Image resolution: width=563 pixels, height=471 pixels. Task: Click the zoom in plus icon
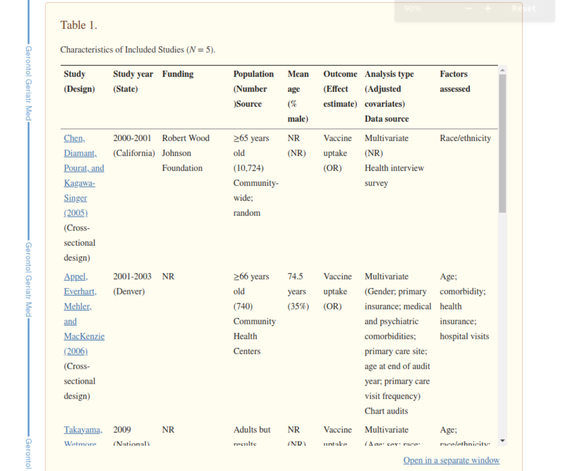click(x=488, y=9)
